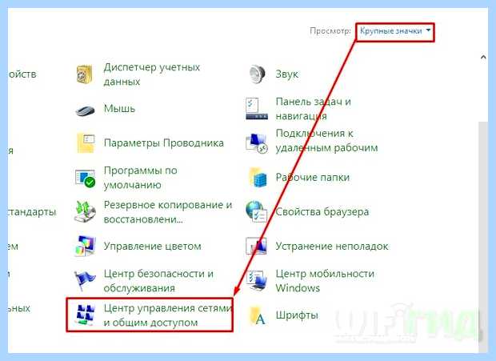
Task: Open the backup icon for Резервное копирование
Action: [x=85, y=211]
